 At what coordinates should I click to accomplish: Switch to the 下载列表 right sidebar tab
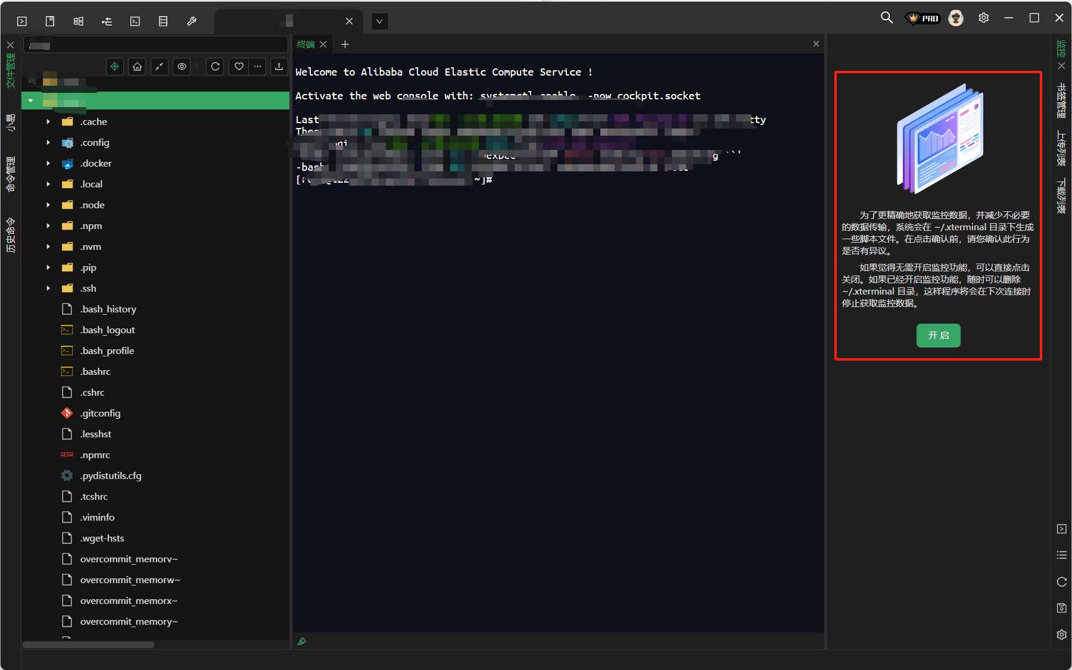[1061, 196]
